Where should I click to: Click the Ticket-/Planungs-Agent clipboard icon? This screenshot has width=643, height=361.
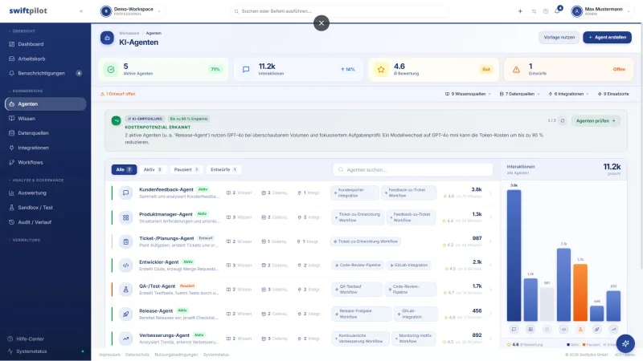coord(126,241)
